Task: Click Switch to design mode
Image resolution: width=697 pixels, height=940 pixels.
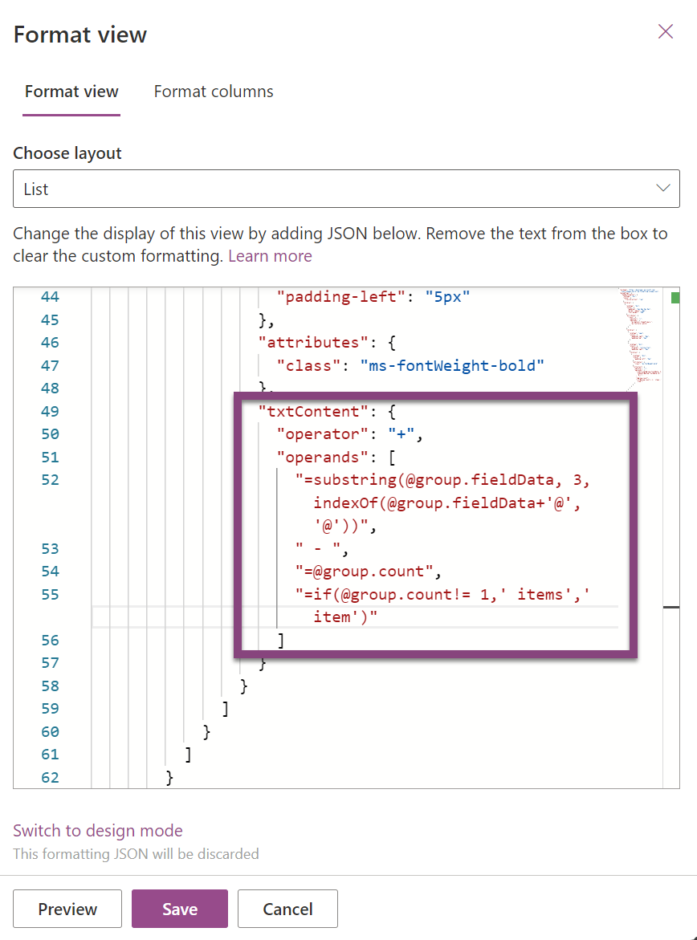Action: pos(97,832)
